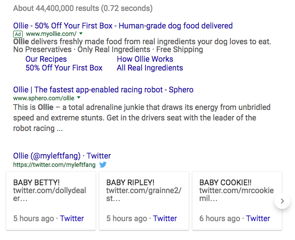Open the BABY RIPLEY! tweet card
The height and width of the screenshot is (240, 295).
(144, 191)
